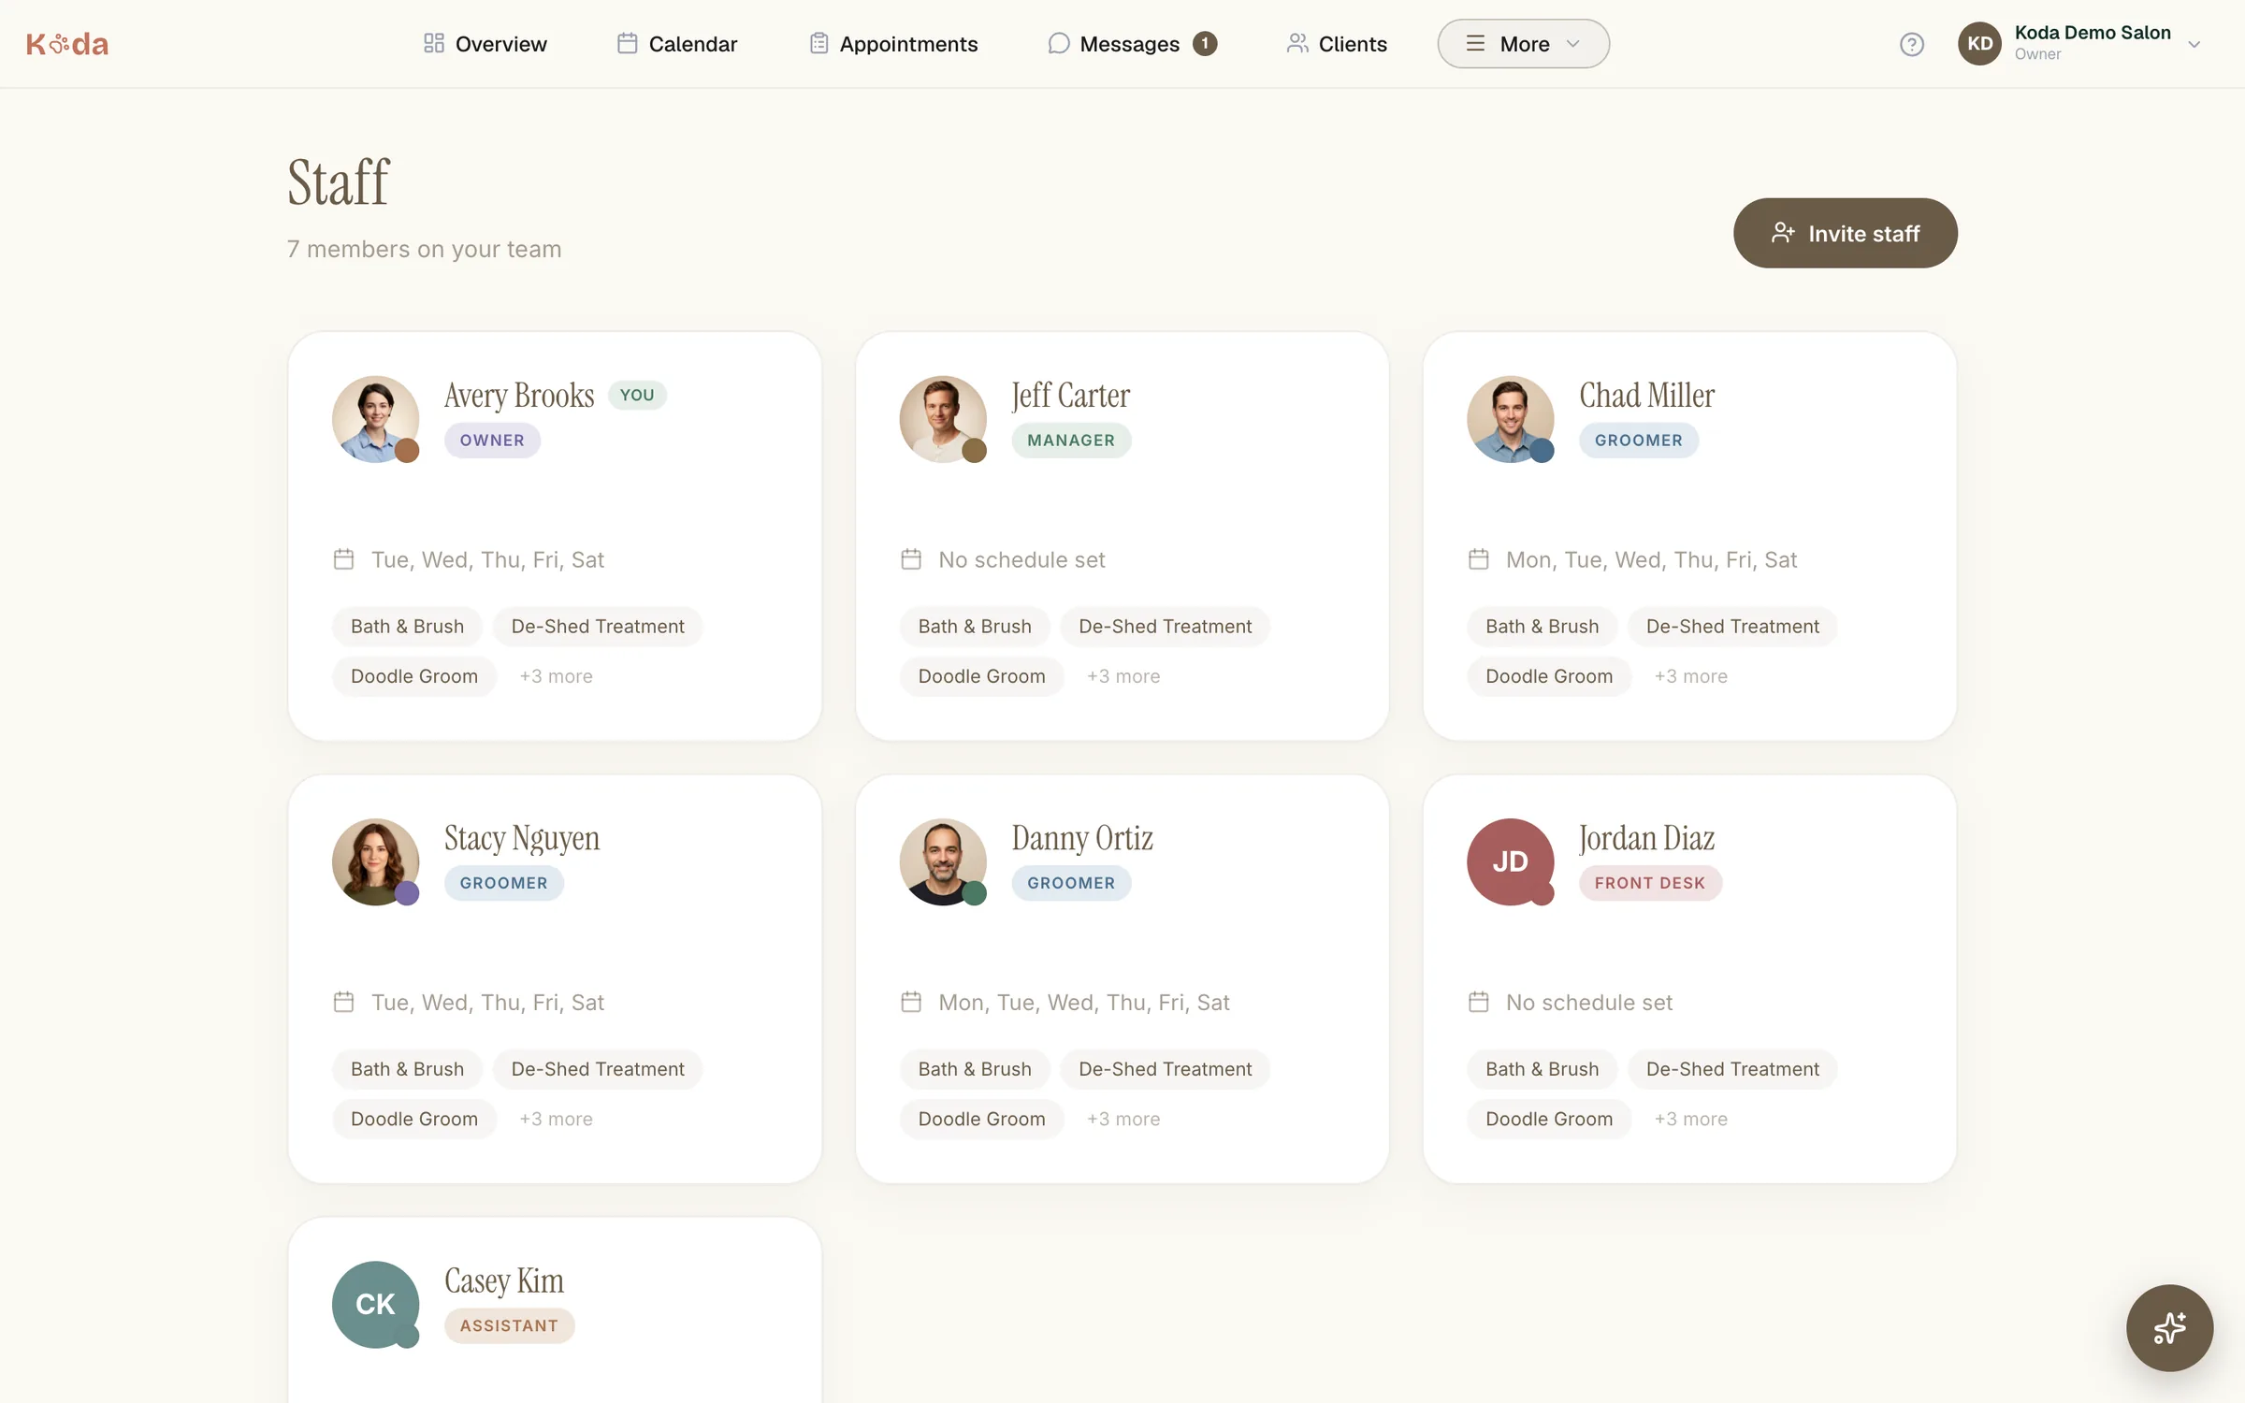Click the unread messages count badge
Screen dimensions: 2245x1403
1204,44
